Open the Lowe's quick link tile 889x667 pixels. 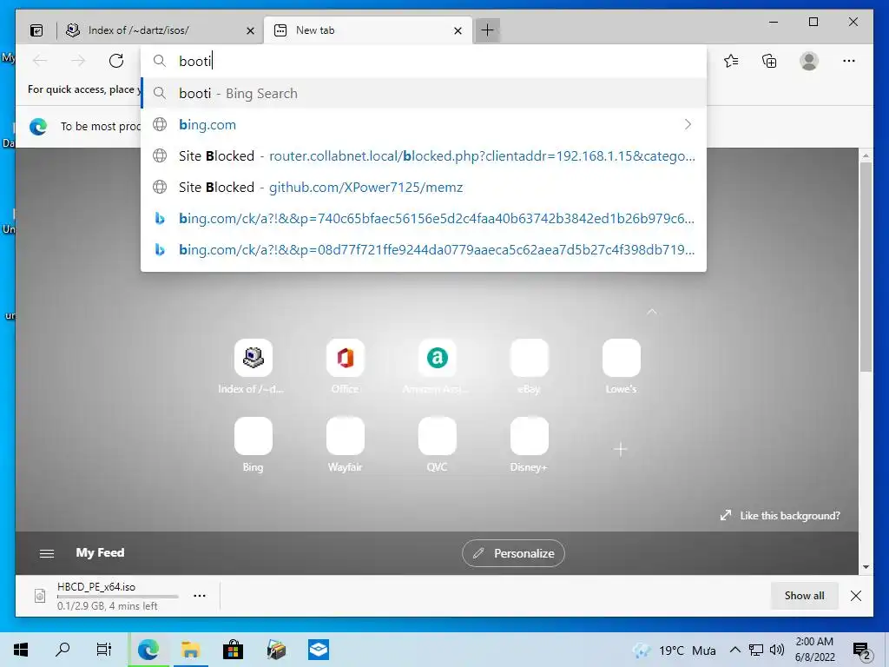pyautogui.click(x=621, y=358)
